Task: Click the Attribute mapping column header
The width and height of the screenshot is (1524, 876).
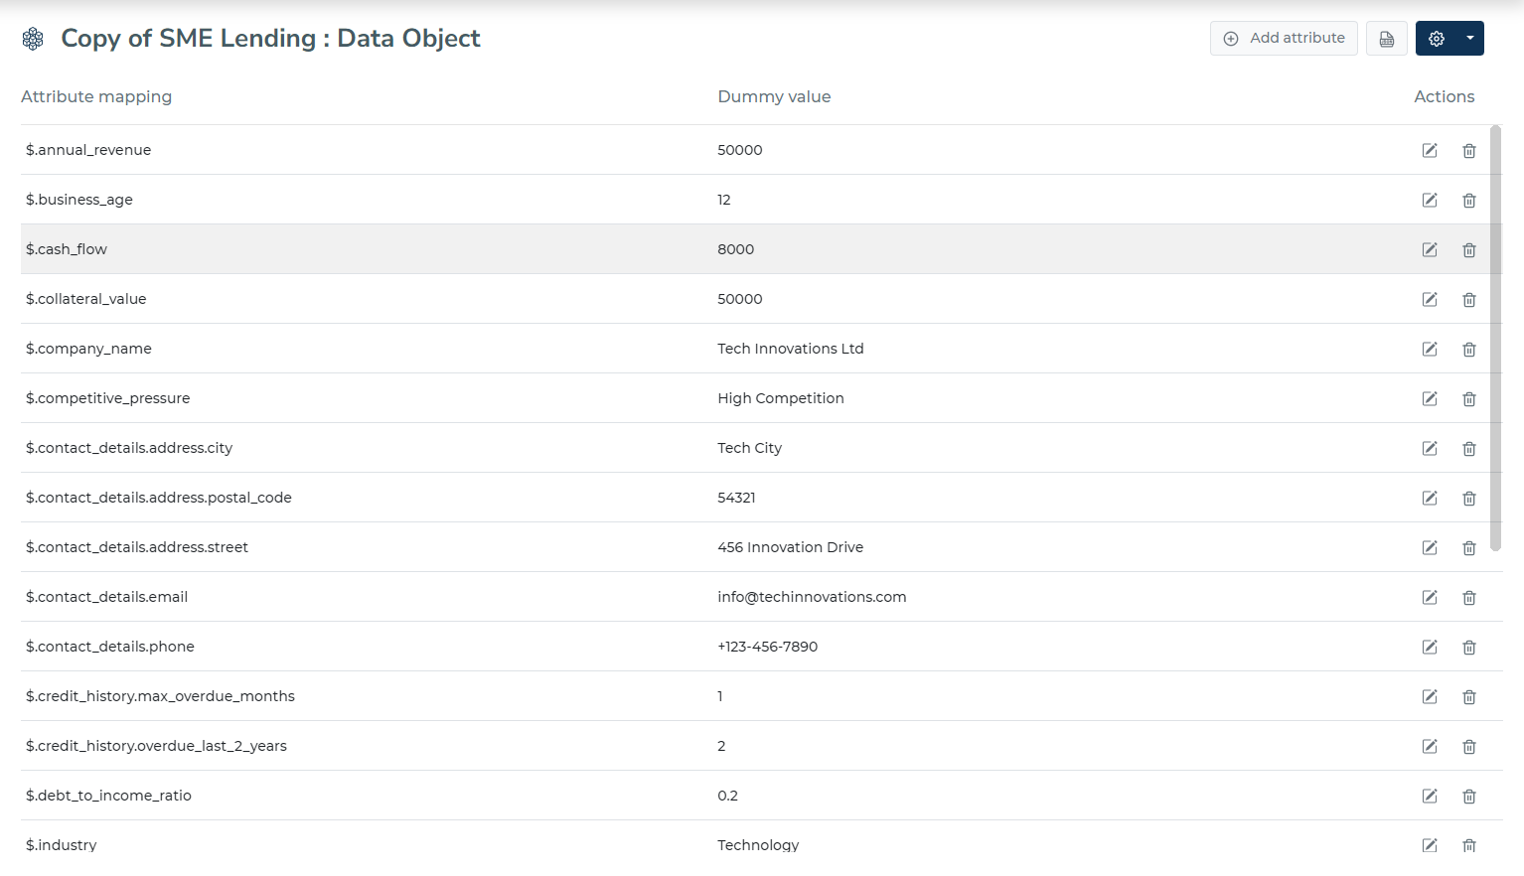Action: 96,96
